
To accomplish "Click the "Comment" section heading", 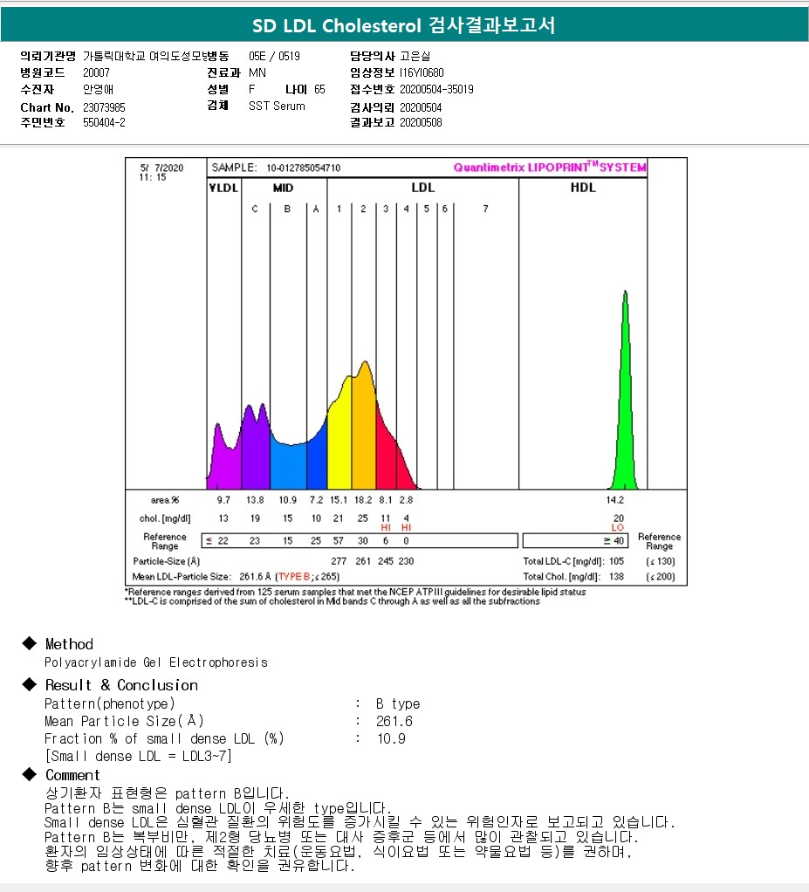I will [x=72, y=775].
